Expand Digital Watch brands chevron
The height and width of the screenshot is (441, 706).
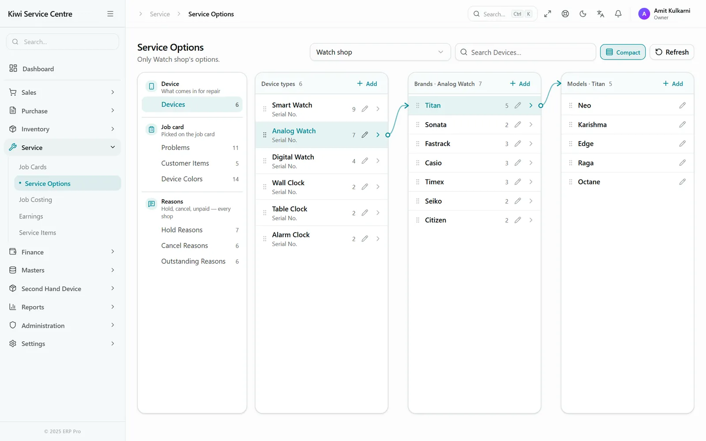coord(378,161)
